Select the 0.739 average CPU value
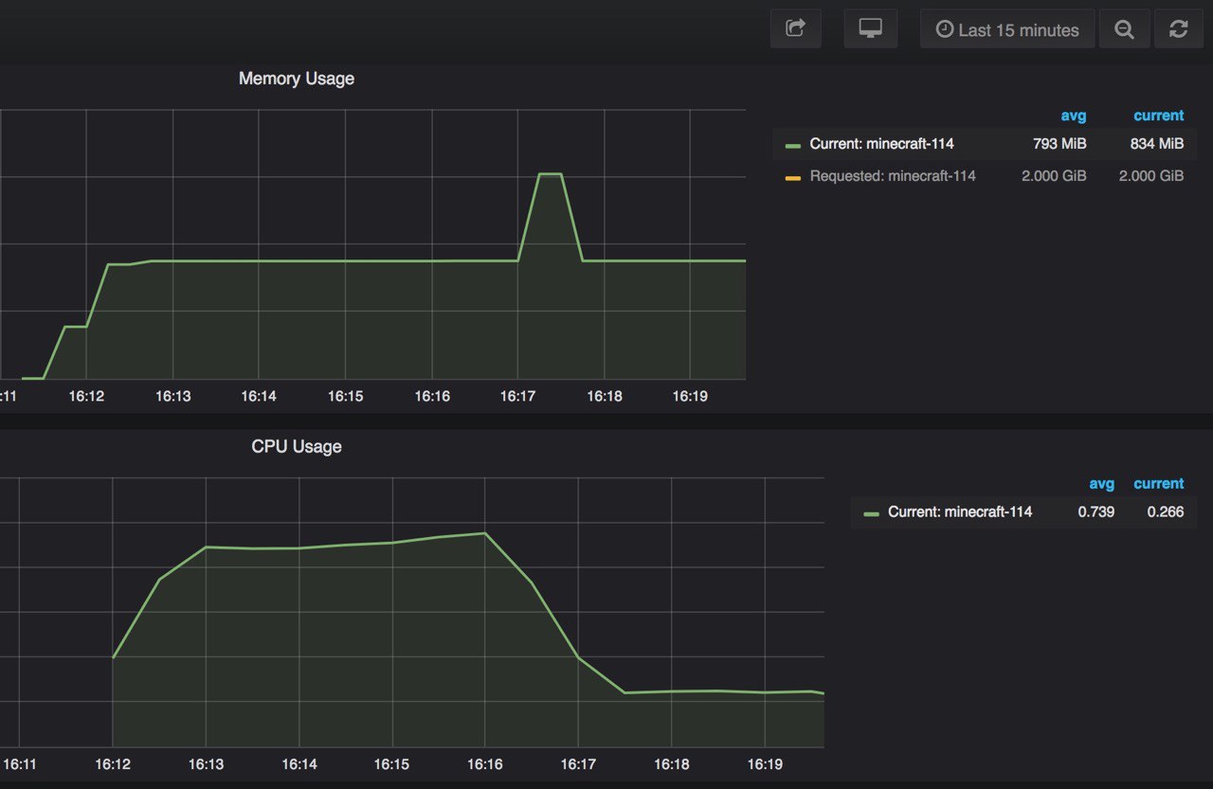Image resolution: width=1213 pixels, height=789 pixels. click(x=1096, y=511)
